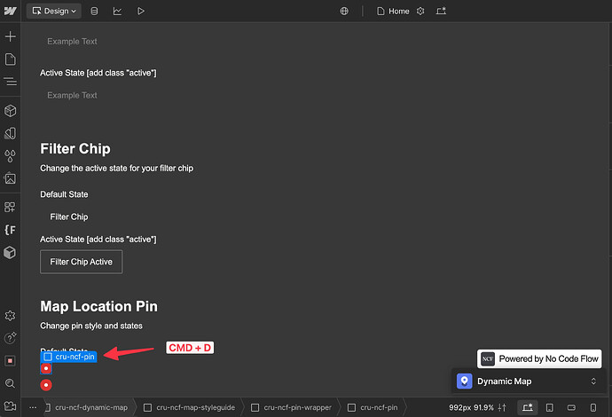The height and width of the screenshot is (417, 612).
Task: Open the Style Selectors panel
Action: (x=10, y=156)
